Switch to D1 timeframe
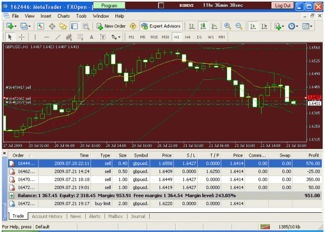 tap(199, 37)
